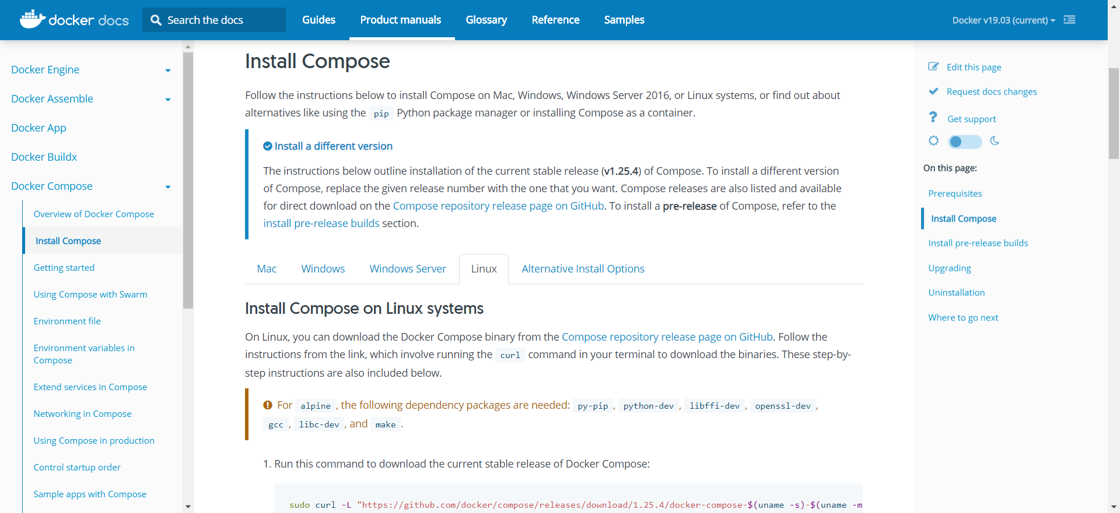The width and height of the screenshot is (1120, 513).
Task: Click the search magnifier icon
Action: click(x=156, y=20)
